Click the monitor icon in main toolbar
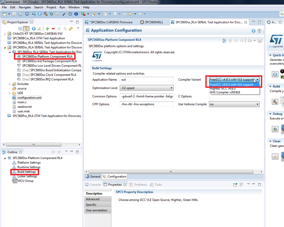 click(x=27, y=14)
